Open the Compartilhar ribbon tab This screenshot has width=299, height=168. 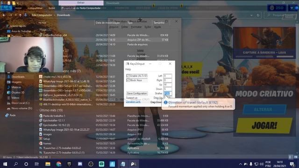coord(35,8)
